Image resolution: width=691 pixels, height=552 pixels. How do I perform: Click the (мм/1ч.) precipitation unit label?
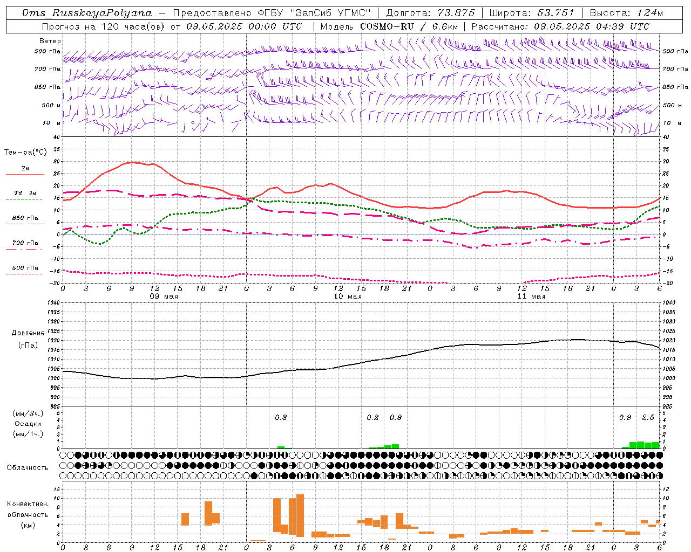coord(28,434)
